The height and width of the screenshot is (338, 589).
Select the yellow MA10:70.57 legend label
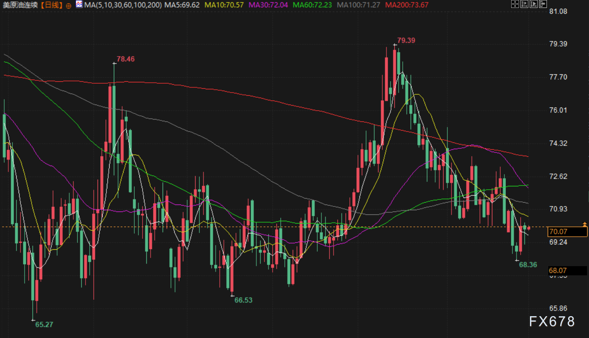coord(224,5)
